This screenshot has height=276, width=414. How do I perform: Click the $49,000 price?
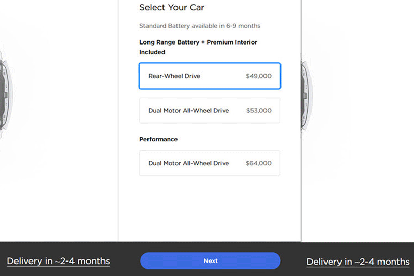(258, 76)
